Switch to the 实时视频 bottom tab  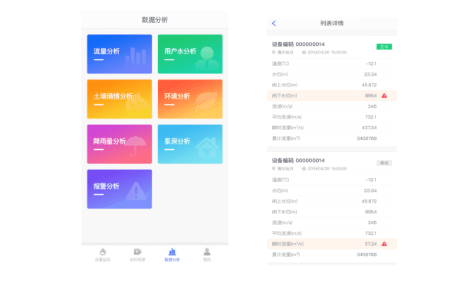point(137,255)
